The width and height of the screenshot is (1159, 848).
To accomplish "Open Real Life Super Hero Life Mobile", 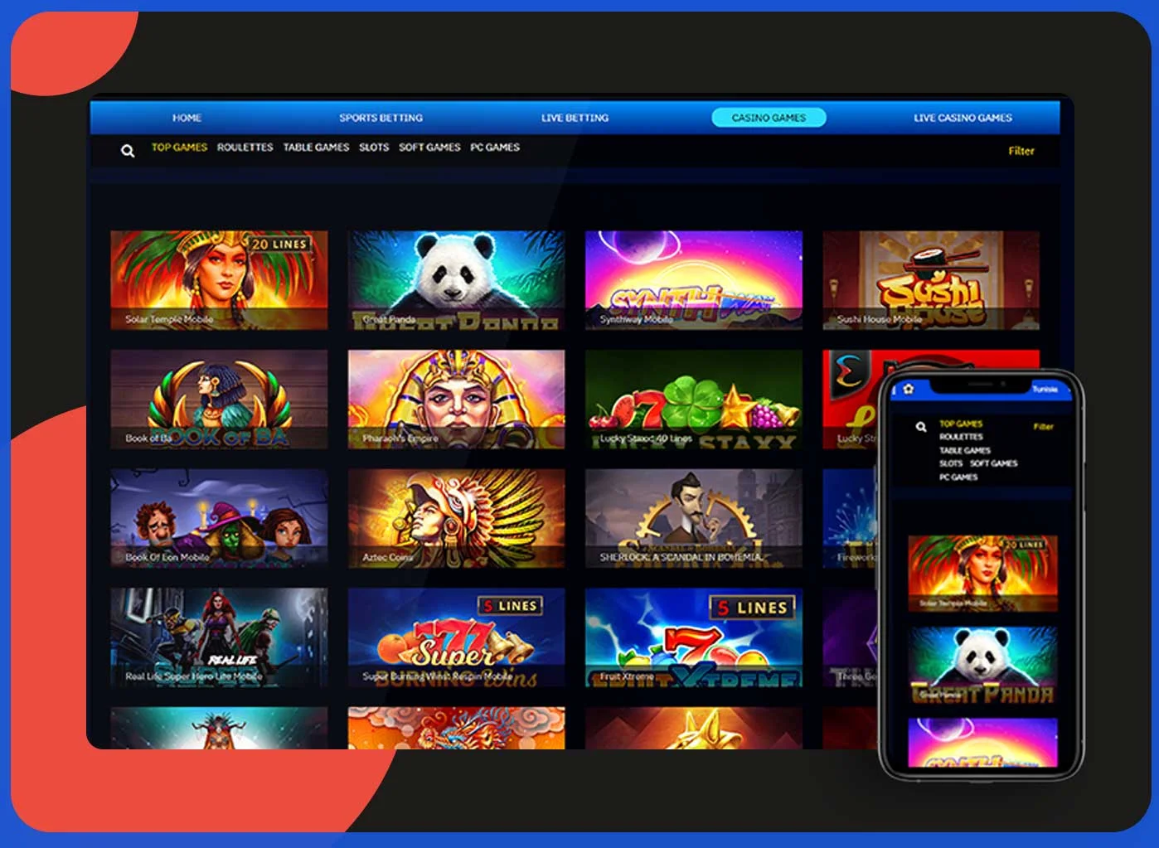I will tap(219, 638).
